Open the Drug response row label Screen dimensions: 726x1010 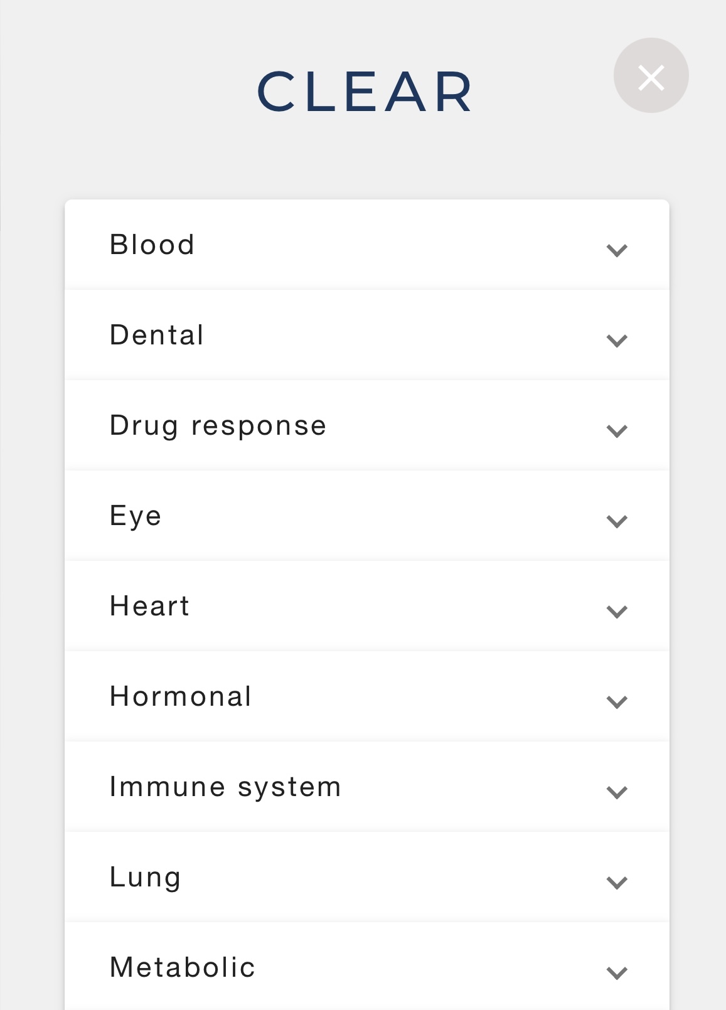pyautogui.click(x=218, y=427)
